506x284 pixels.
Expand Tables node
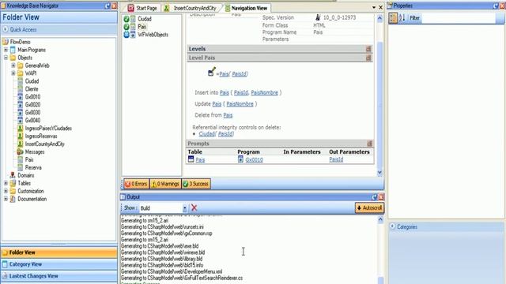[x=6, y=183]
